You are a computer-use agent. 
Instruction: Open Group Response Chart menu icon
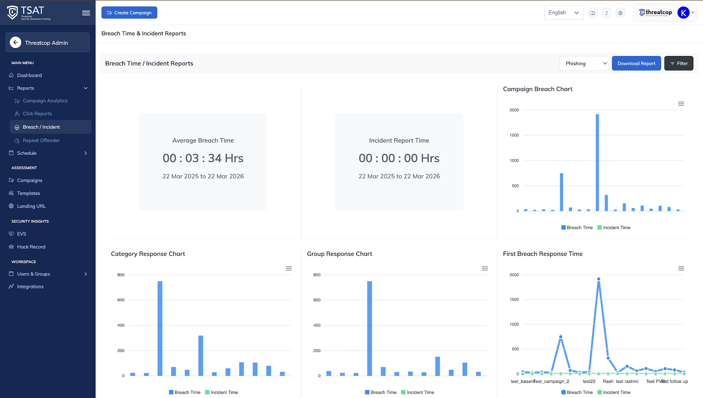point(485,269)
